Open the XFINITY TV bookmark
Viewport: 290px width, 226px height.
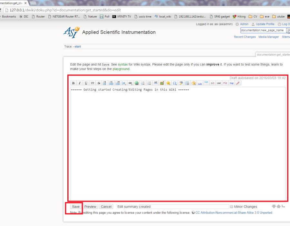(121, 16)
